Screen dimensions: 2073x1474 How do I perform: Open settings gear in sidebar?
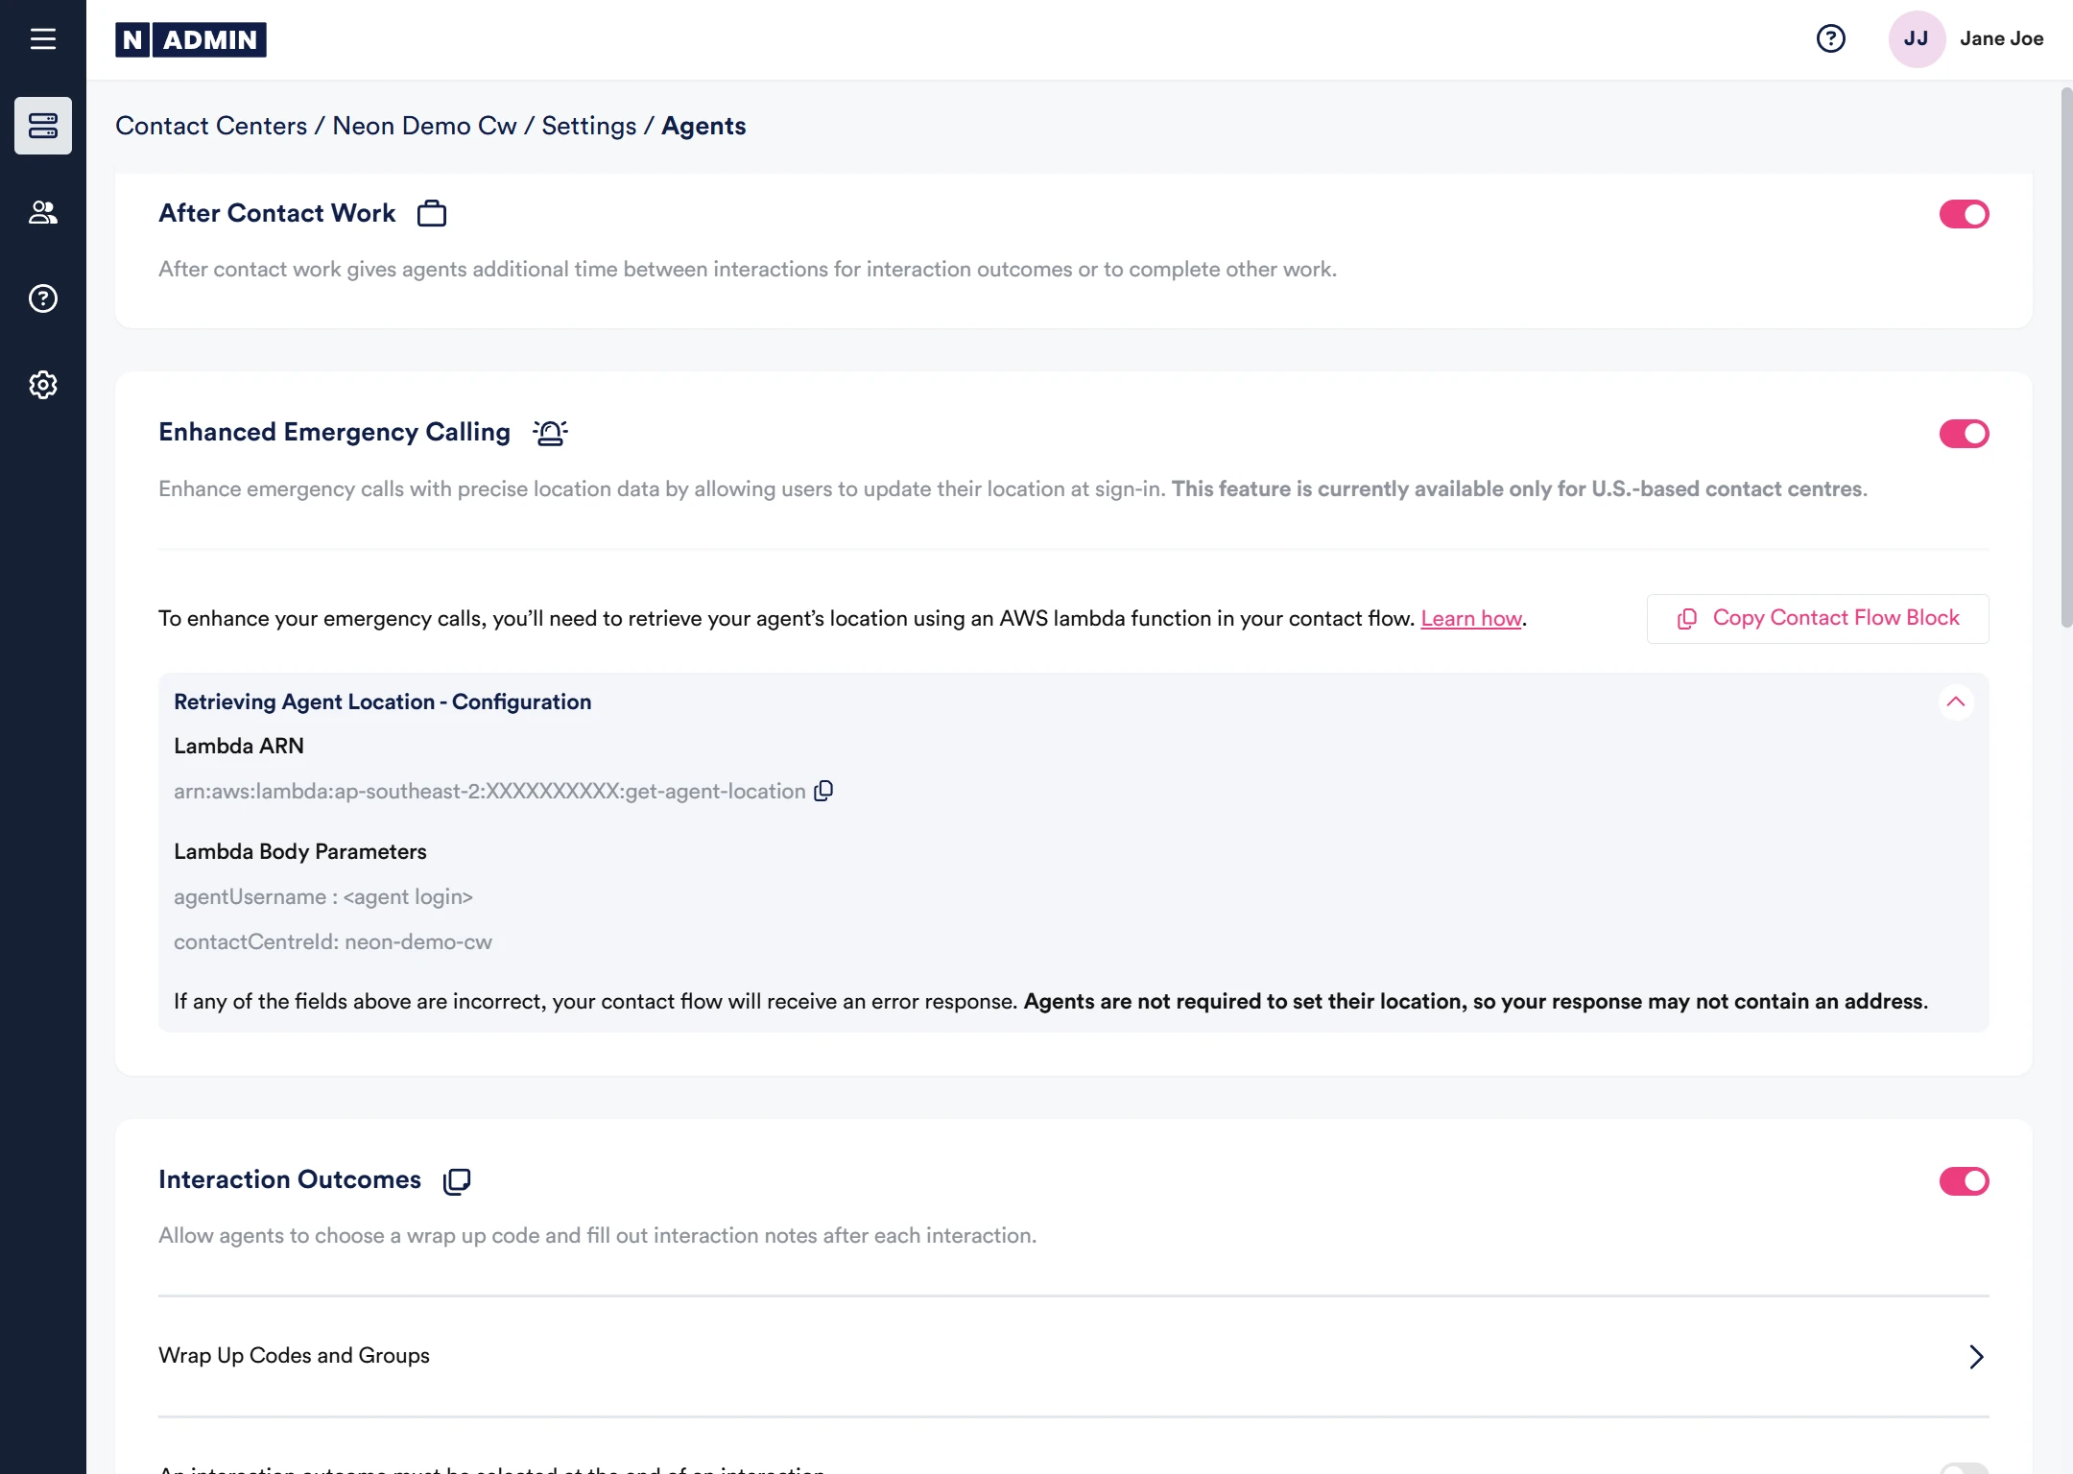click(x=43, y=385)
